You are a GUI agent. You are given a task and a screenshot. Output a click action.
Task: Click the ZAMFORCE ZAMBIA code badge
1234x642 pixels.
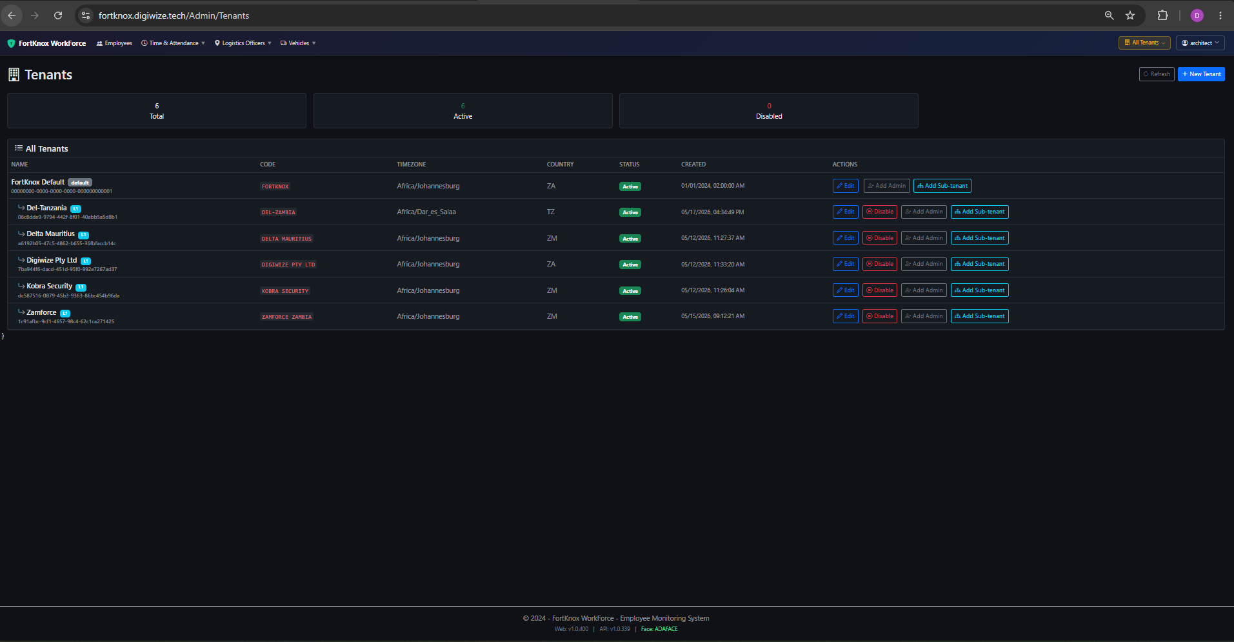pyautogui.click(x=287, y=317)
